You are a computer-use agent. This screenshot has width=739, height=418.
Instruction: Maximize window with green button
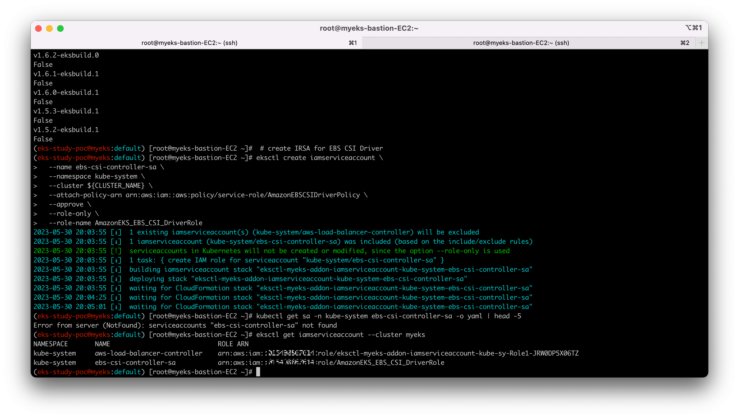pos(60,28)
